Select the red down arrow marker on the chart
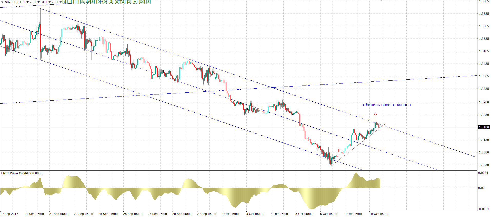The width and height of the screenshot is (491, 217). (x=375, y=114)
